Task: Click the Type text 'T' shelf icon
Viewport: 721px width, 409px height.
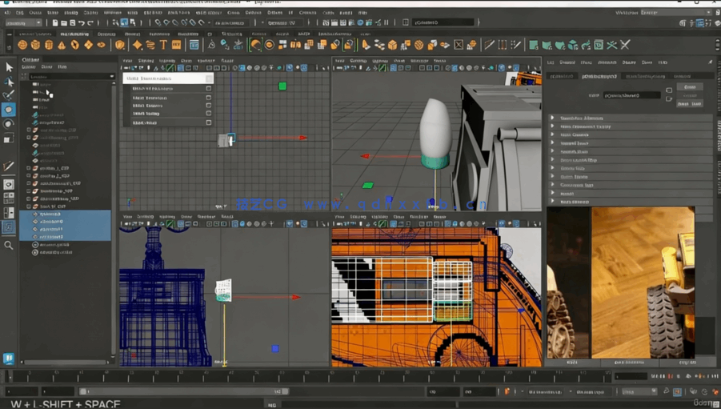Action: (163, 46)
